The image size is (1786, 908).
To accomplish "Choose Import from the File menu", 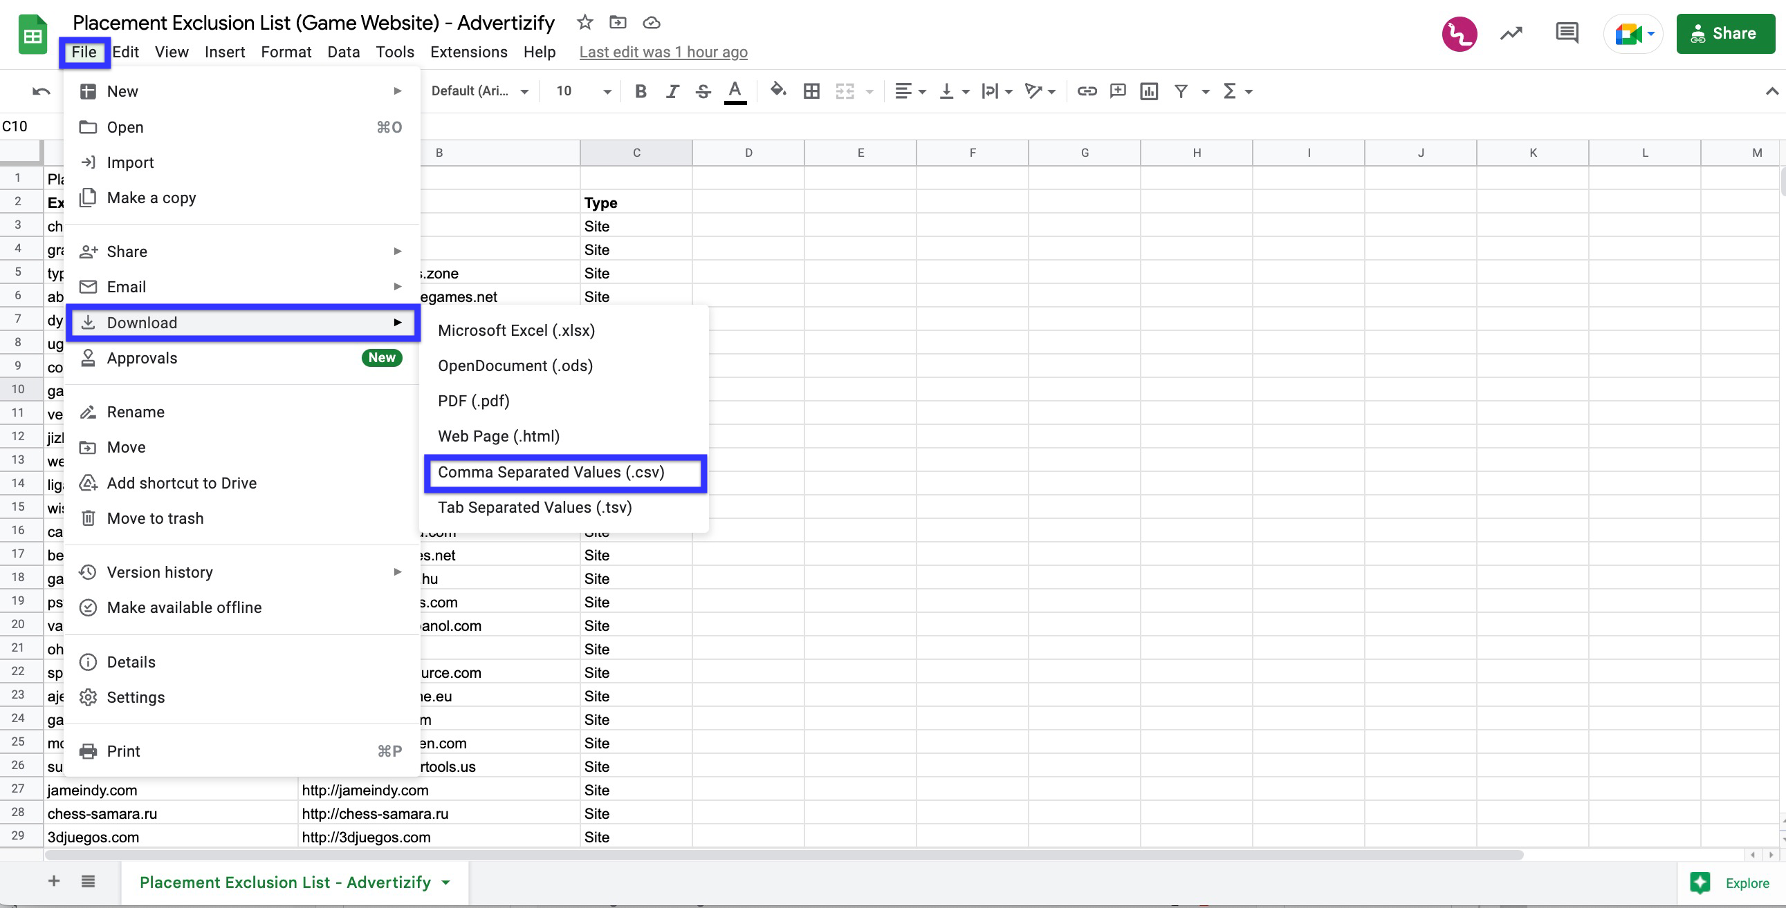I will 241,163.
